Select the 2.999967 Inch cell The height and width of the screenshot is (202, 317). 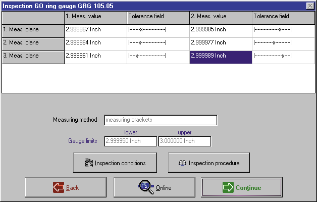tap(95, 31)
